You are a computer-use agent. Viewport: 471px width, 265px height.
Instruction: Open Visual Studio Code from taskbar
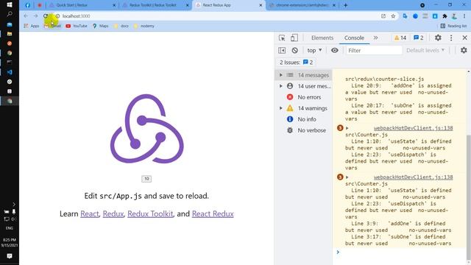10,72
